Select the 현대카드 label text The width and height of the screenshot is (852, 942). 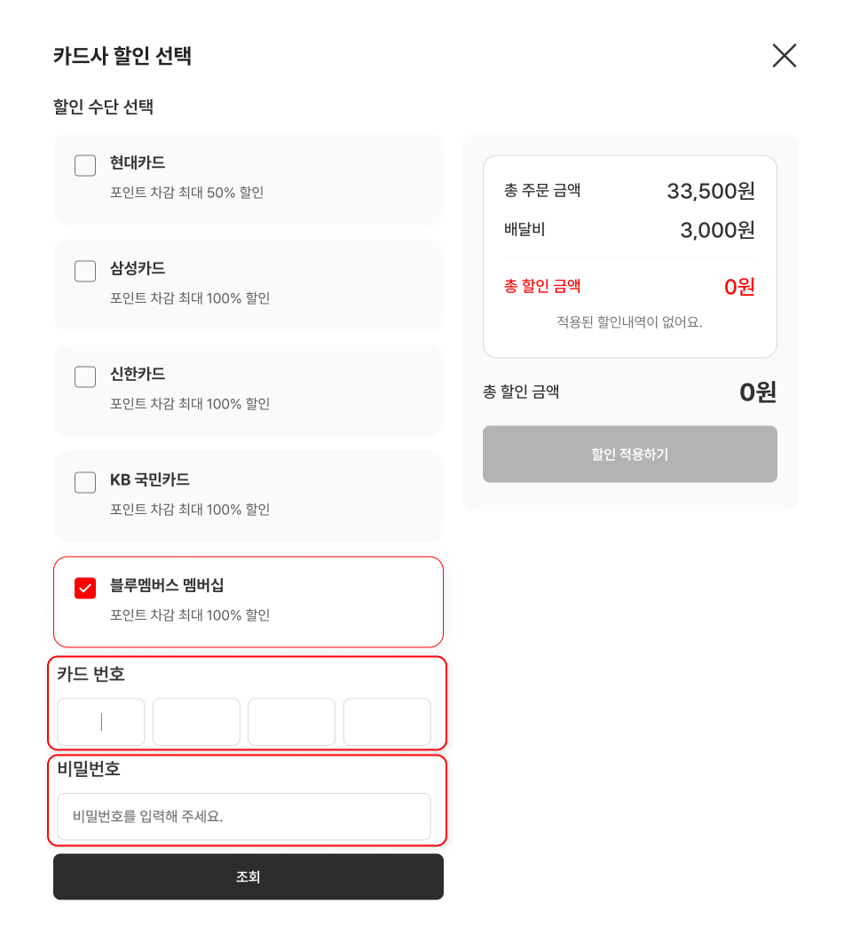click(138, 162)
